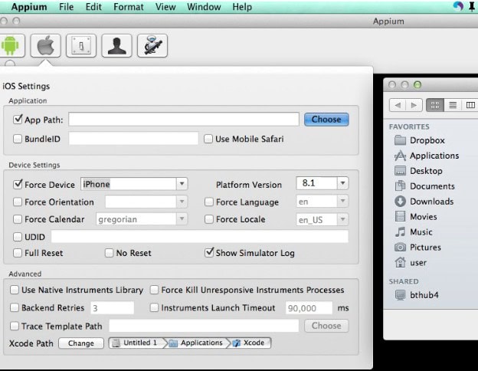Open Documents in Finder sidebar
The height and width of the screenshot is (371, 478).
coord(424,186)
